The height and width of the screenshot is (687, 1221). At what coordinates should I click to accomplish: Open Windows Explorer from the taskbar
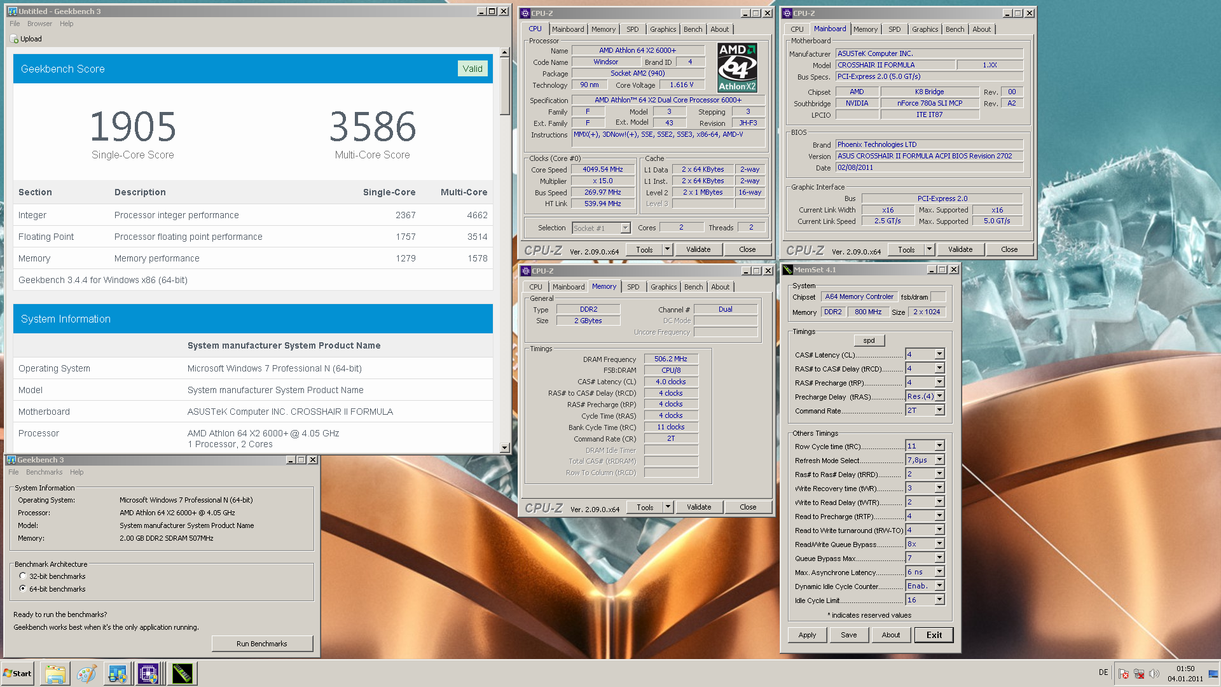(55, 674)
